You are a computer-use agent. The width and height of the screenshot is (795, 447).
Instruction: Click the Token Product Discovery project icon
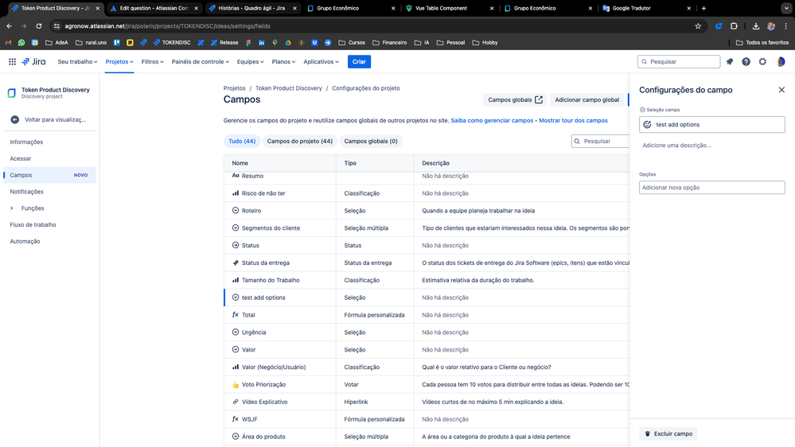(x=12, y=93)
